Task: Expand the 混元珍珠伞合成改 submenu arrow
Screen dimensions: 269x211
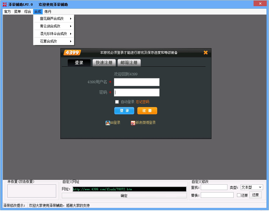Action: (x=71, y=34)
